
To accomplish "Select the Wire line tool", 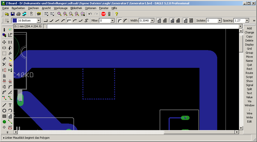I will tap(4, 105).
